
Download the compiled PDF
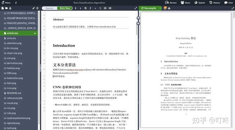coord(169,8)
